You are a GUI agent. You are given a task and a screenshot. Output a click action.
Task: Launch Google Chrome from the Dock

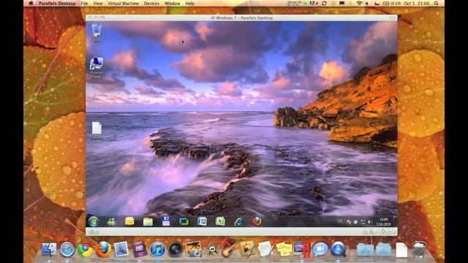(x=86, y=249)
